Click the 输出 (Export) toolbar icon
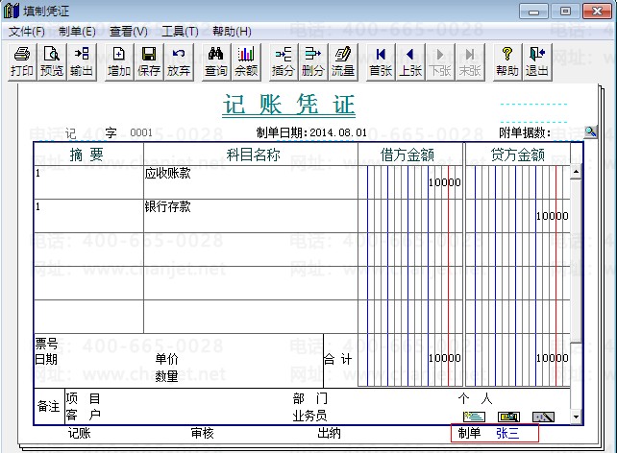Image resolution: width=617 pixels, height=453 pixels. [x=82, y=61]
